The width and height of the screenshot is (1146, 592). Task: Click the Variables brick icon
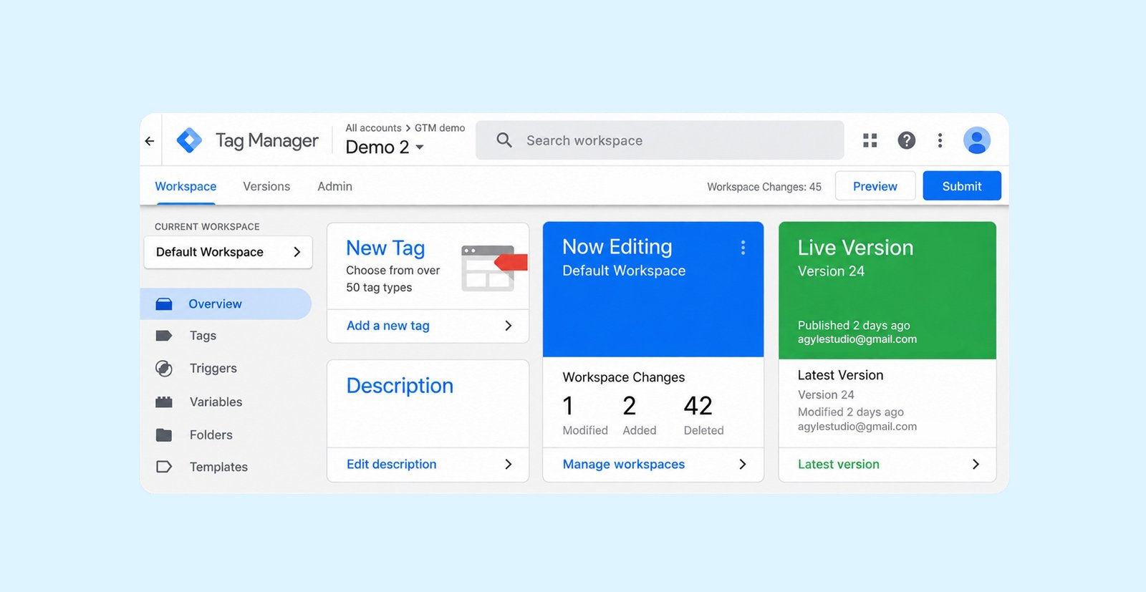164,402
